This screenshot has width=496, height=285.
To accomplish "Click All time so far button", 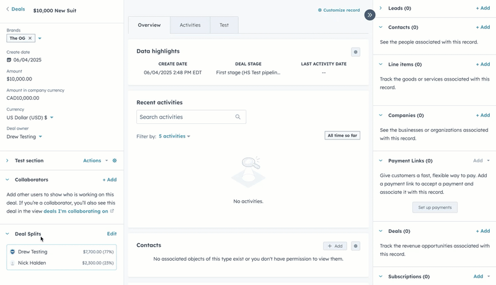I will tap(342, 136).
